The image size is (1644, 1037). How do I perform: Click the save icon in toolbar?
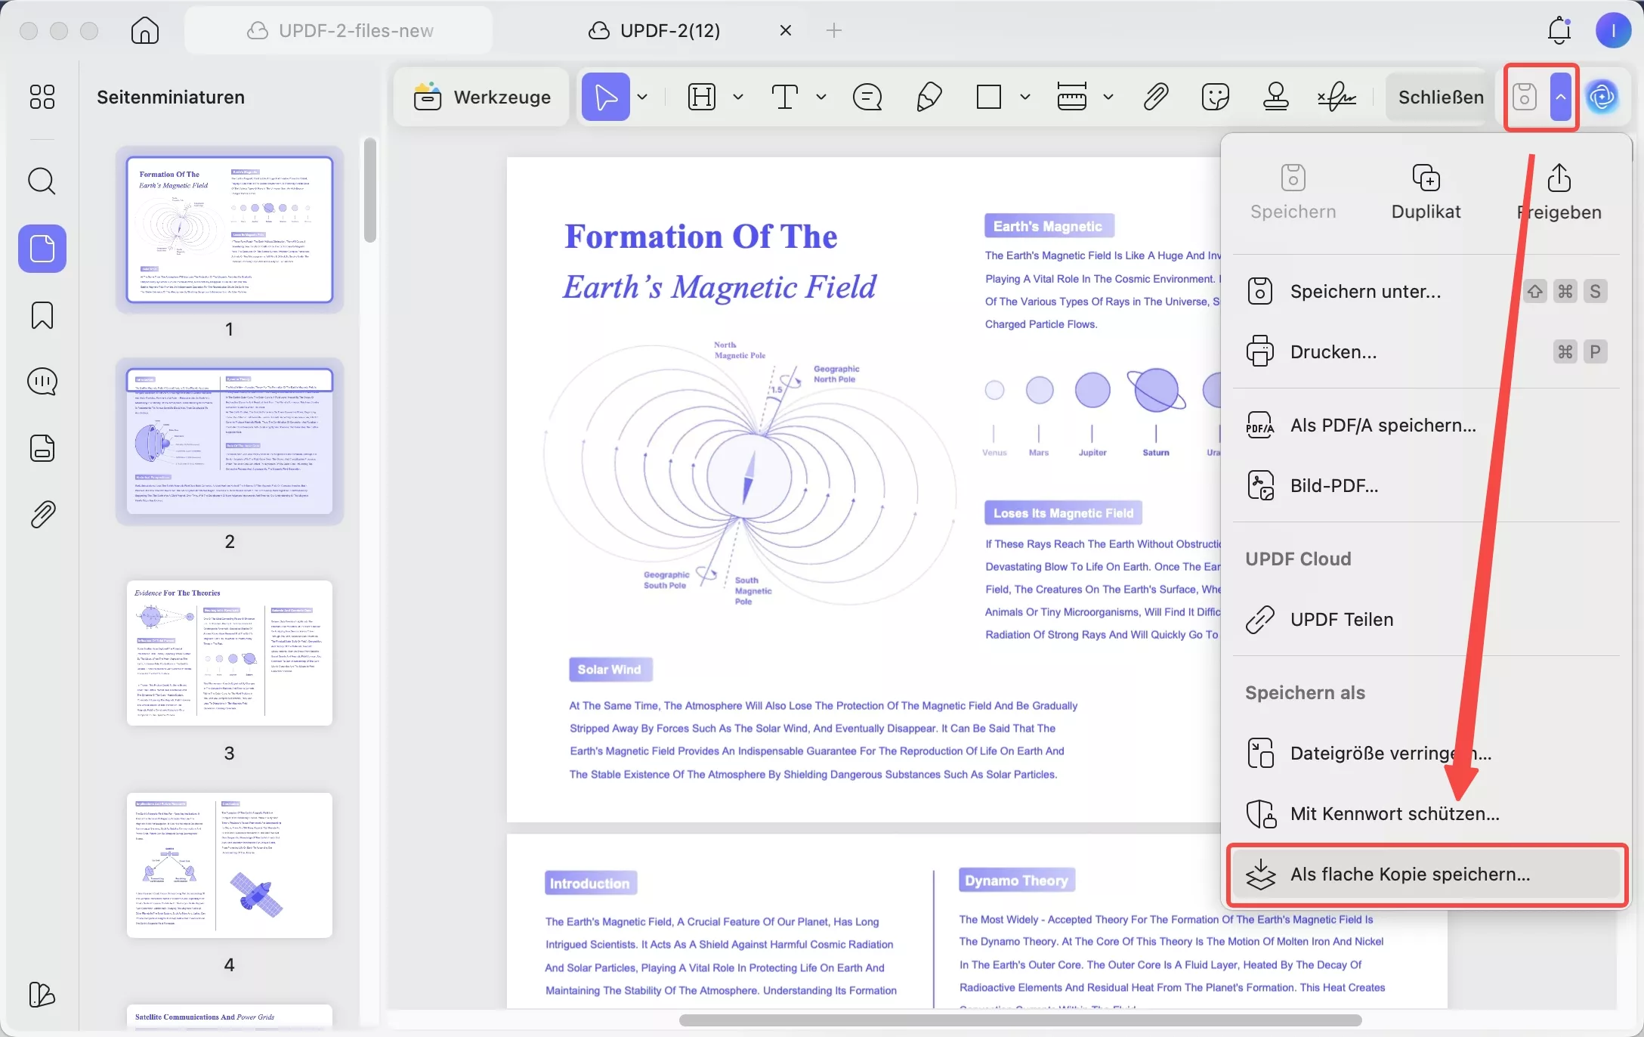click(1525, 97)
